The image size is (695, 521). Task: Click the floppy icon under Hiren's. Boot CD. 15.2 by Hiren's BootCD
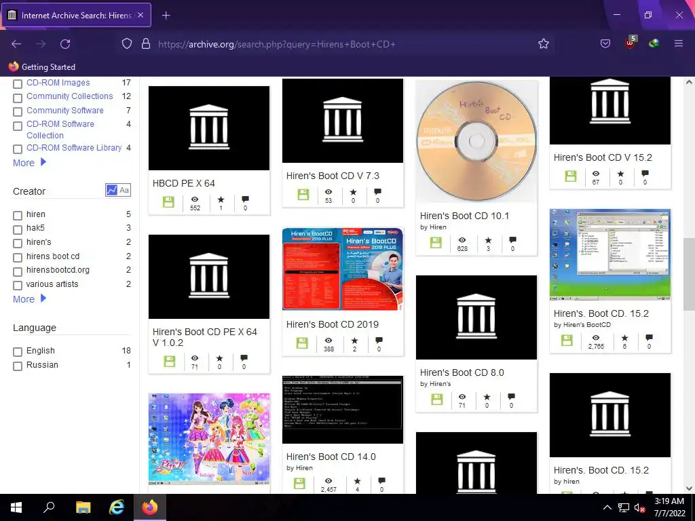pyautogui.click(x=567, y=341)
